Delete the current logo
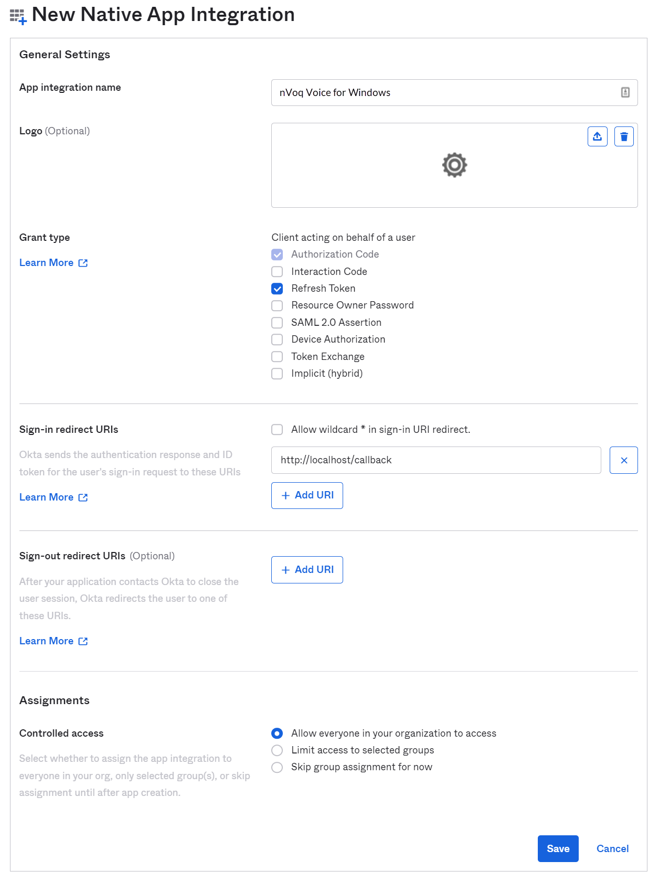Screen dimensions: 659x882 point(624,136)
